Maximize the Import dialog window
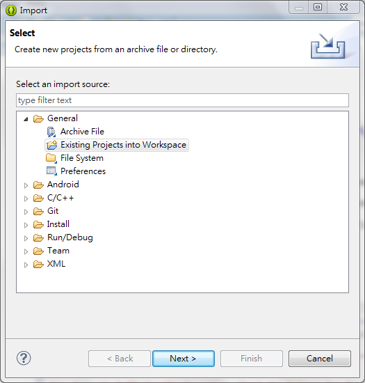This screenshot has height=383, width=365. coord(318,8)
